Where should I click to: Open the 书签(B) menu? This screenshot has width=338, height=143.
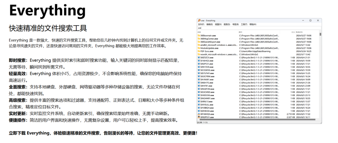click(x=235, y=24)
